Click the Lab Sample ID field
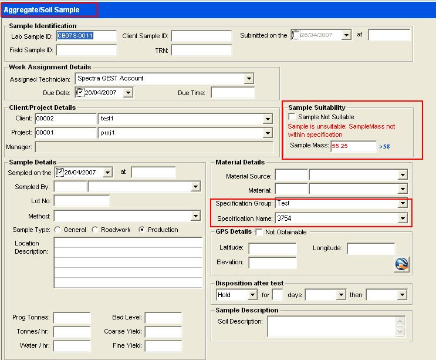 [x=86, y=36]
